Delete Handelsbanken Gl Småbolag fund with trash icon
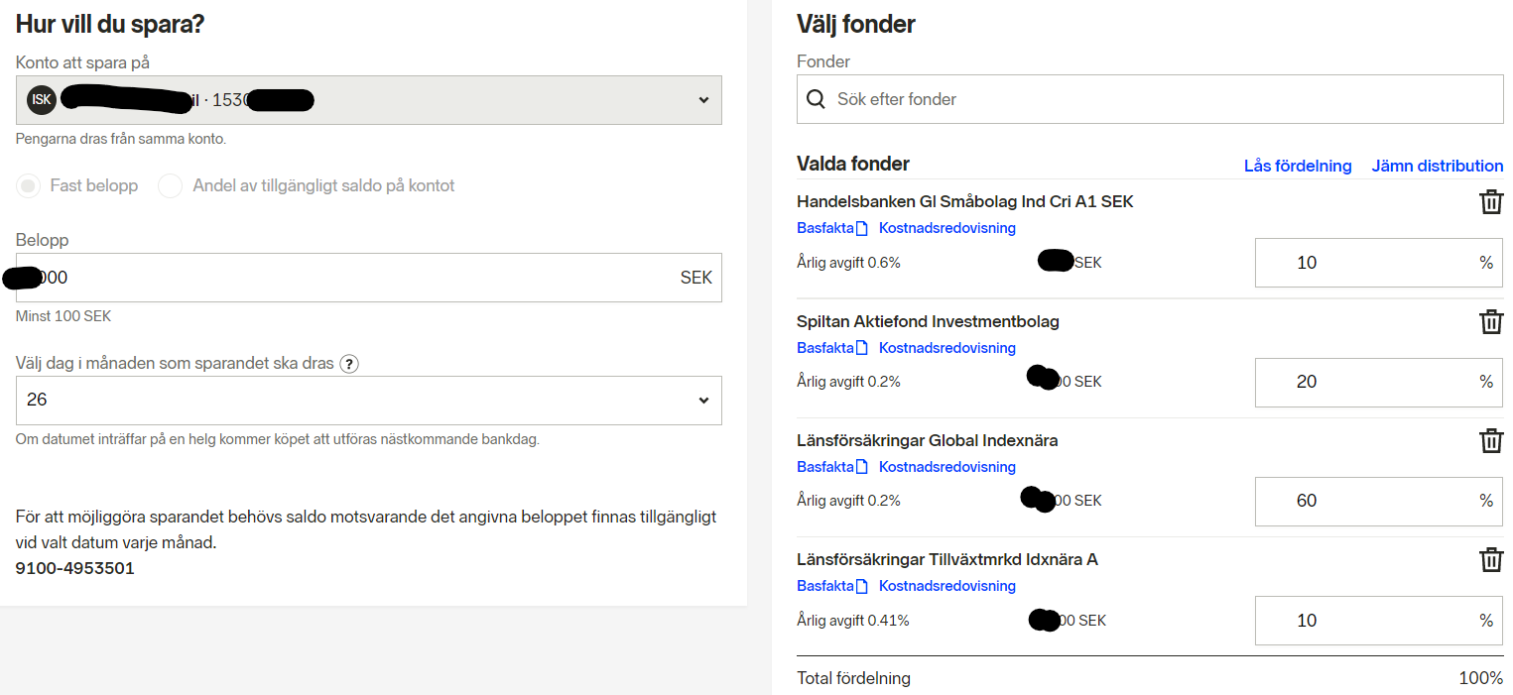1513x695 pixels. (1490, 202)
